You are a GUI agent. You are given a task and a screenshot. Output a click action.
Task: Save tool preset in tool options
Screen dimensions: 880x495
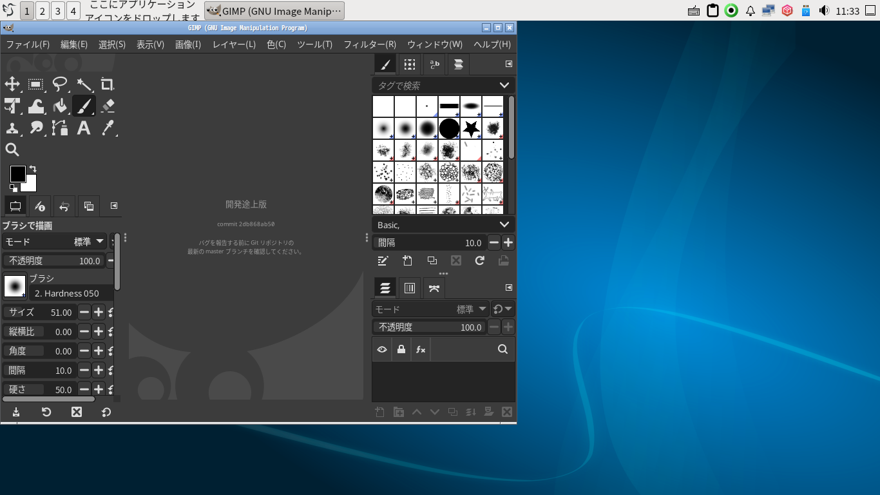coord(16,412)
